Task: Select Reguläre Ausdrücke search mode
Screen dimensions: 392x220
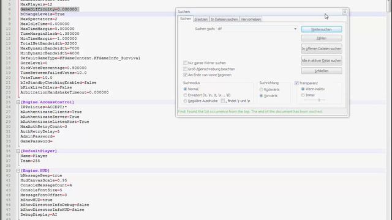Action: (185, 101)
